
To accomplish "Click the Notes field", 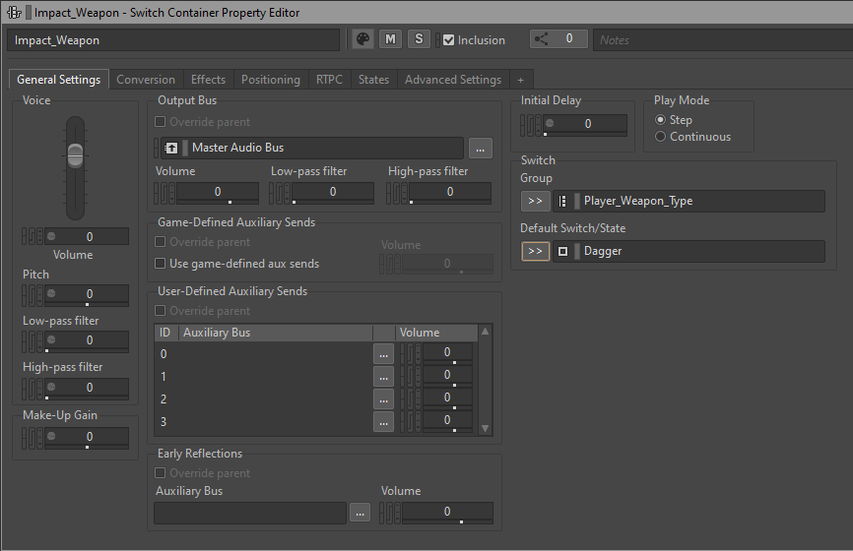I will (724, 40).
